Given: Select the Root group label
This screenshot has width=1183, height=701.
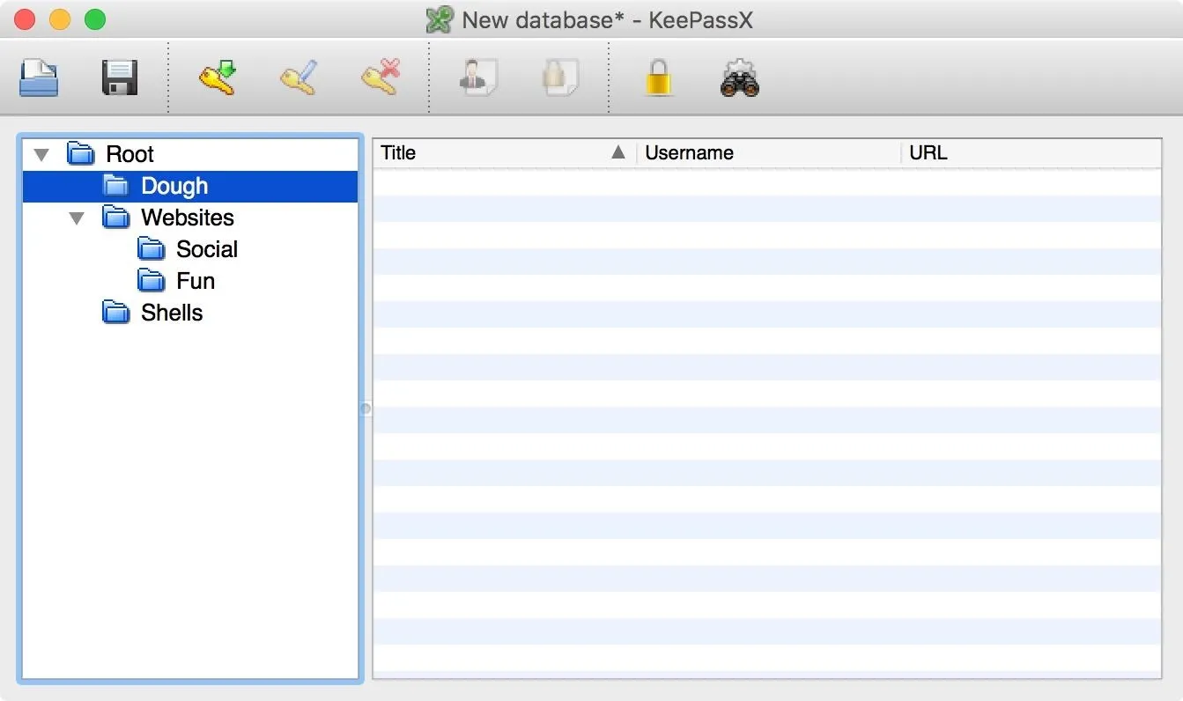Looking at the screenshot, I should 130,154.
